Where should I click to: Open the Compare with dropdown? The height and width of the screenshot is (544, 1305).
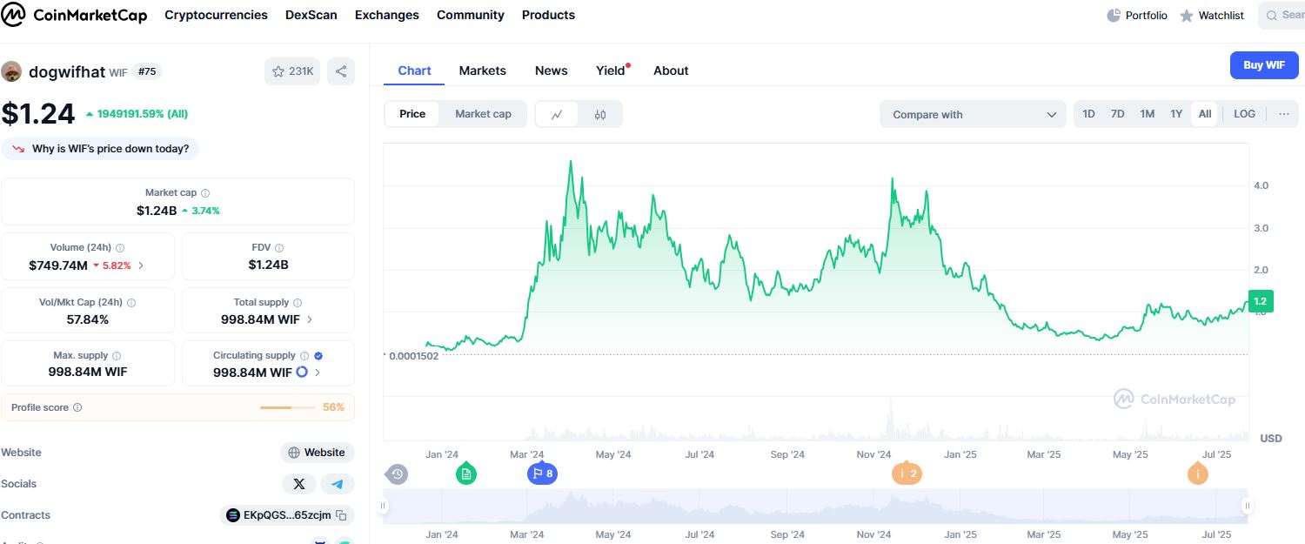click(973, 115)
